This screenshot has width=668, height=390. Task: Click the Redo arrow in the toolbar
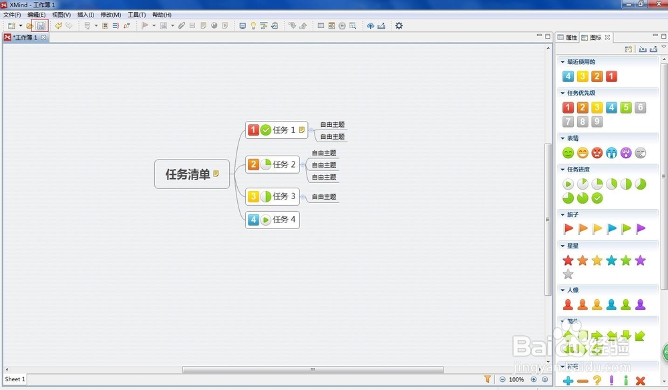pos(69,26)
